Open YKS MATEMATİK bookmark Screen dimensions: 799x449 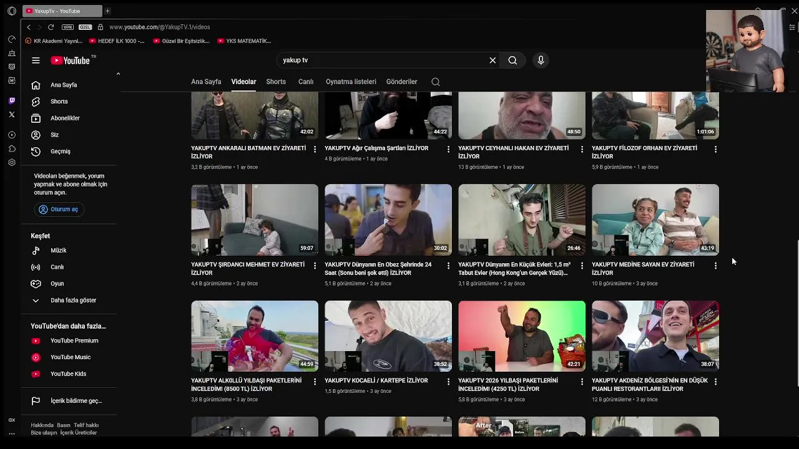coord(244,41)
